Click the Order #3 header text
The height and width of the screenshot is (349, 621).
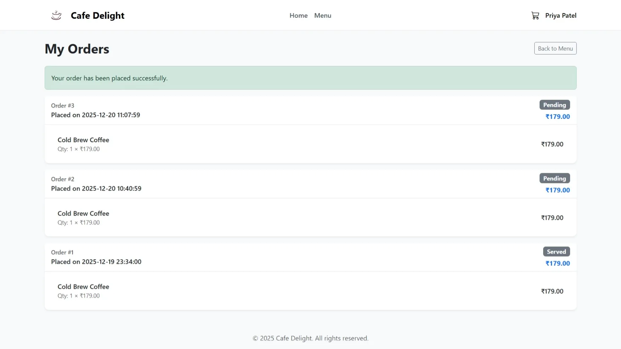(63, 105)
